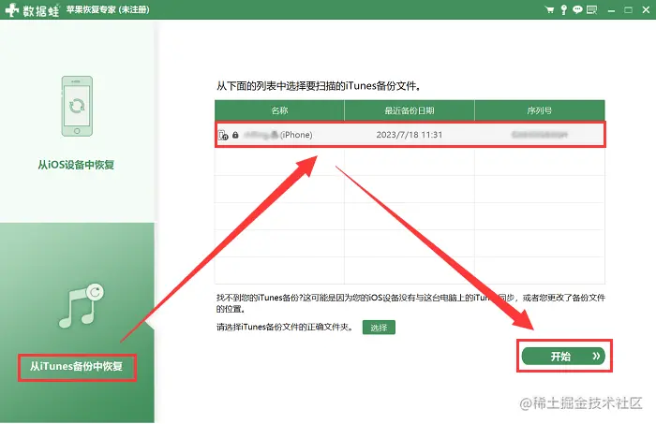
Task: Sort by the 名称 column header
Action: tap(279, 110)
